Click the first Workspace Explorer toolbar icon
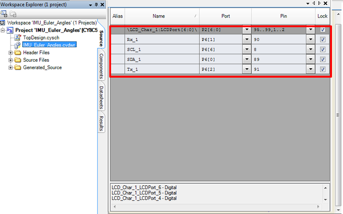Viewport: 343px width, 214px height. 4,14
